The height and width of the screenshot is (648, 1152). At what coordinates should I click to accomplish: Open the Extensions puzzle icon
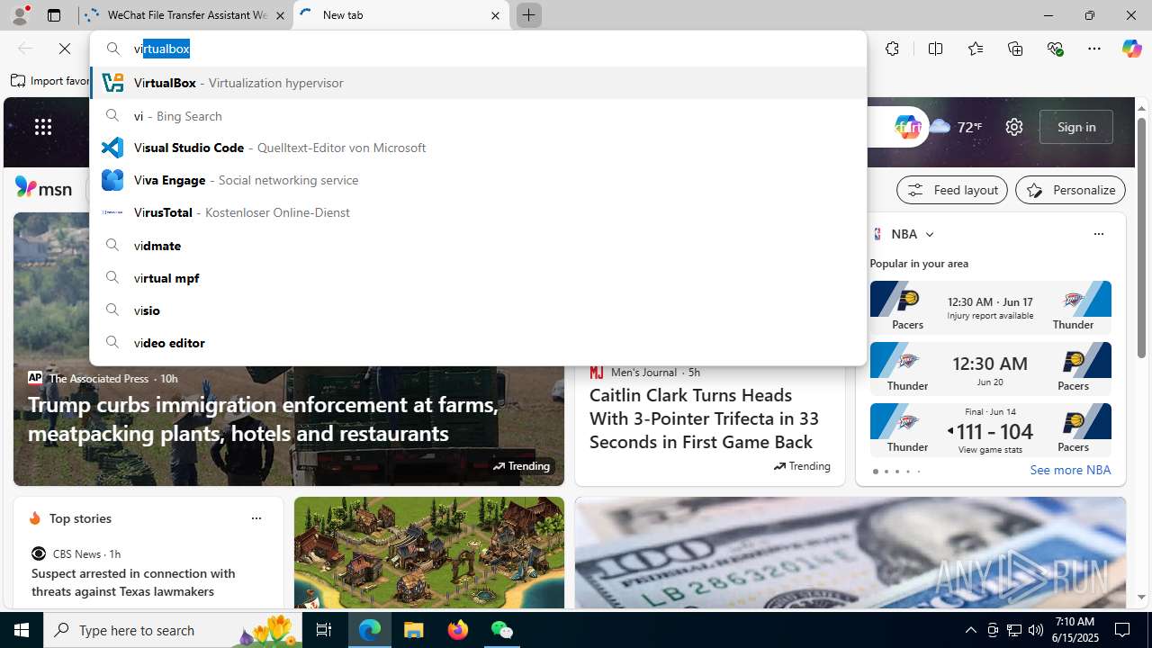coord(892,49)
